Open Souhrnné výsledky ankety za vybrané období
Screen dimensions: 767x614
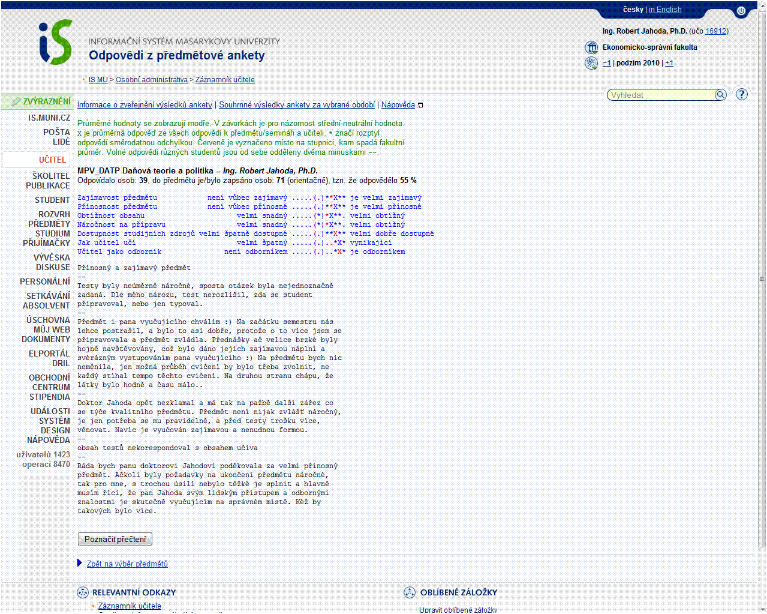[297, 105]
